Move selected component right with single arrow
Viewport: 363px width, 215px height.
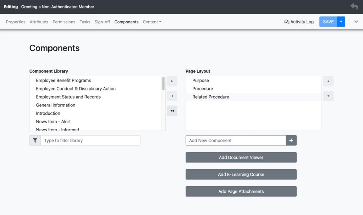[x=172, y=81]
